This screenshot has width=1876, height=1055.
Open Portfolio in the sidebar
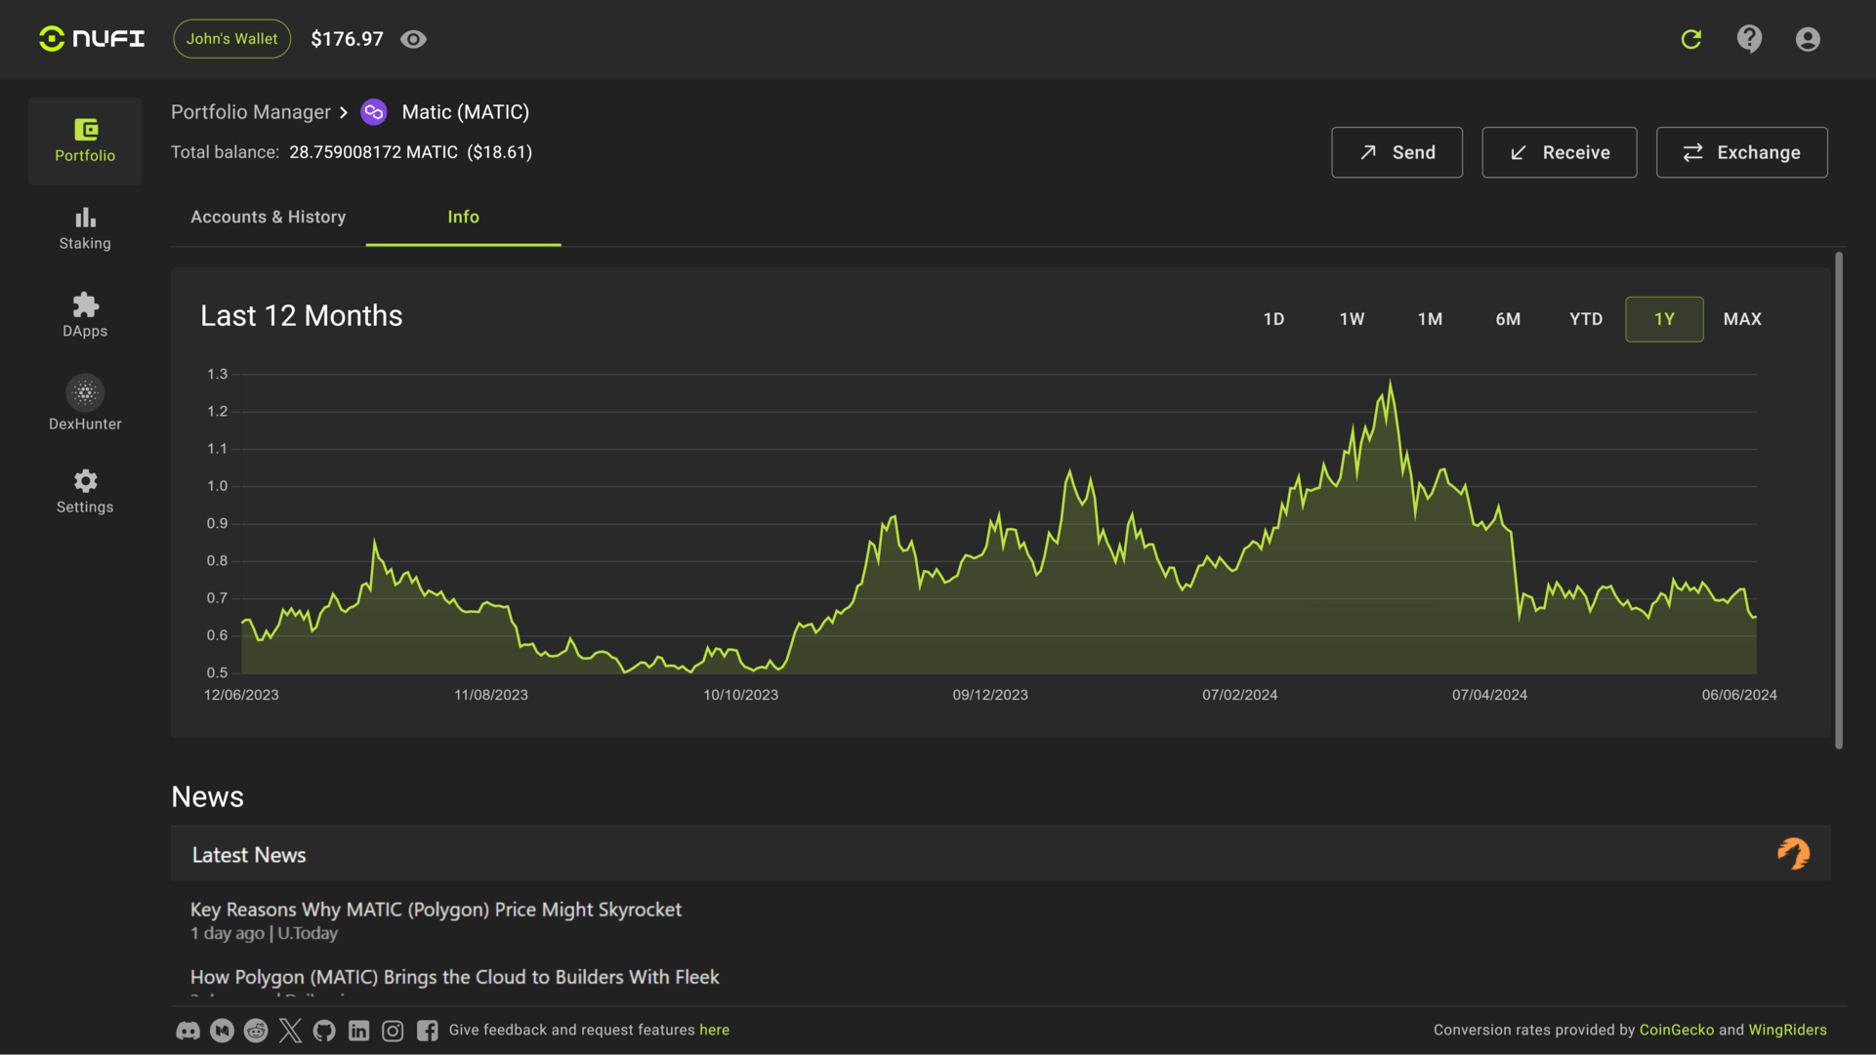point(85,141)
